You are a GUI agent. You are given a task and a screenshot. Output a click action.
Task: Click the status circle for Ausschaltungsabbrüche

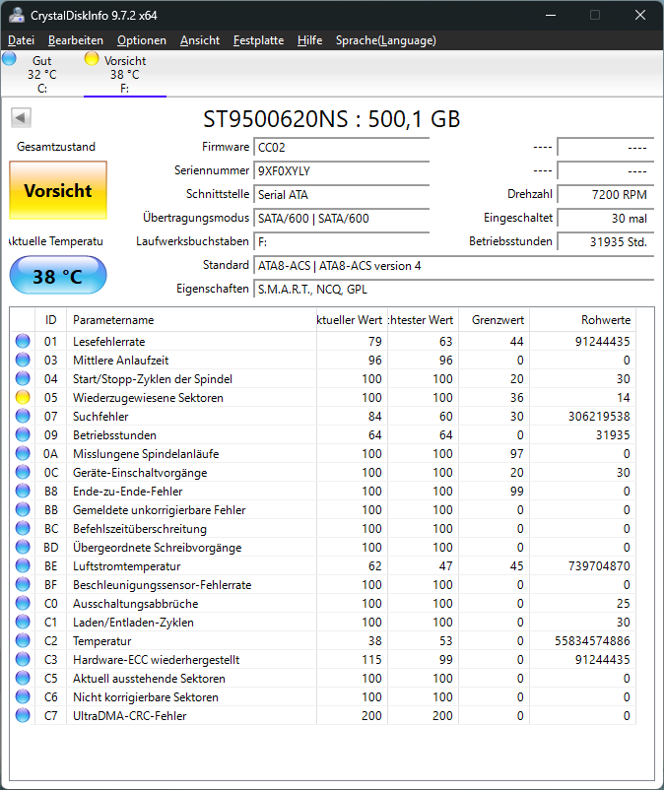coord(23,603)
